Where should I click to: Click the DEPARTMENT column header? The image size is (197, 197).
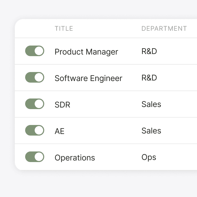coord(164,29)
